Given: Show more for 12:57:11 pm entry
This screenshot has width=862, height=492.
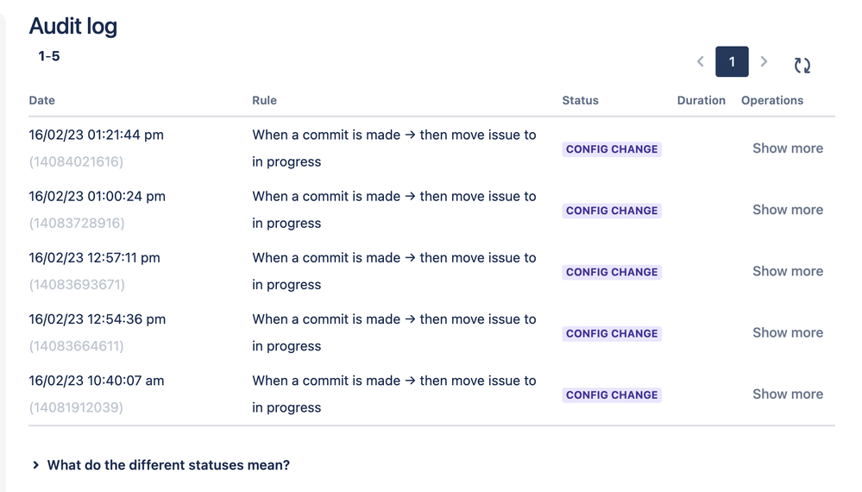Looking at the screenshot, I should 787,272.
